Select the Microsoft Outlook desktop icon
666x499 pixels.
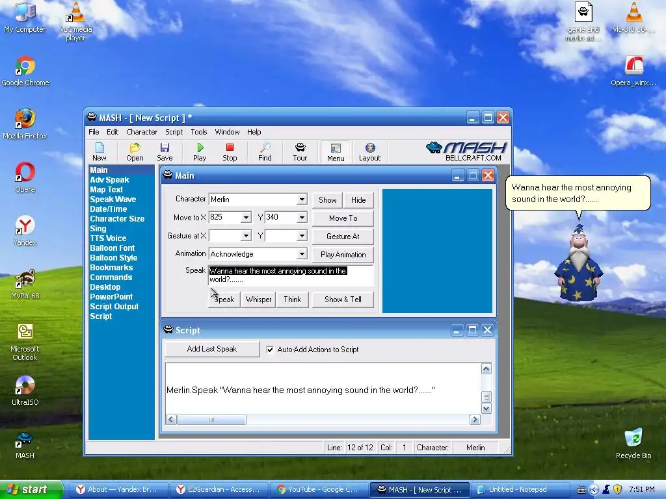click(x=25, y=342)
